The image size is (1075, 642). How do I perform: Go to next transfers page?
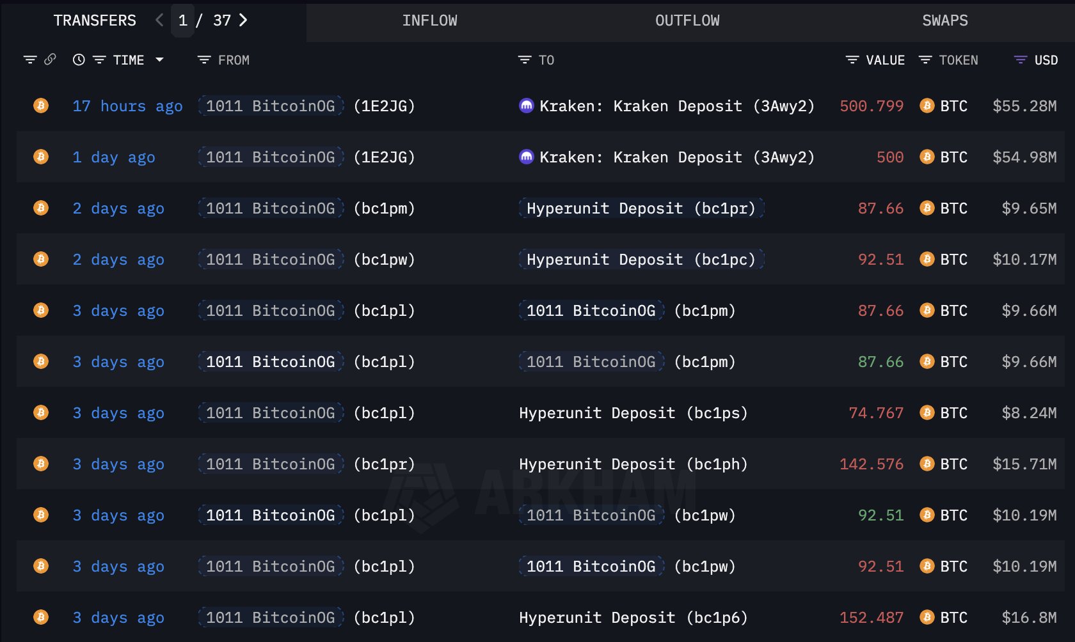click(x=243, y=20)
